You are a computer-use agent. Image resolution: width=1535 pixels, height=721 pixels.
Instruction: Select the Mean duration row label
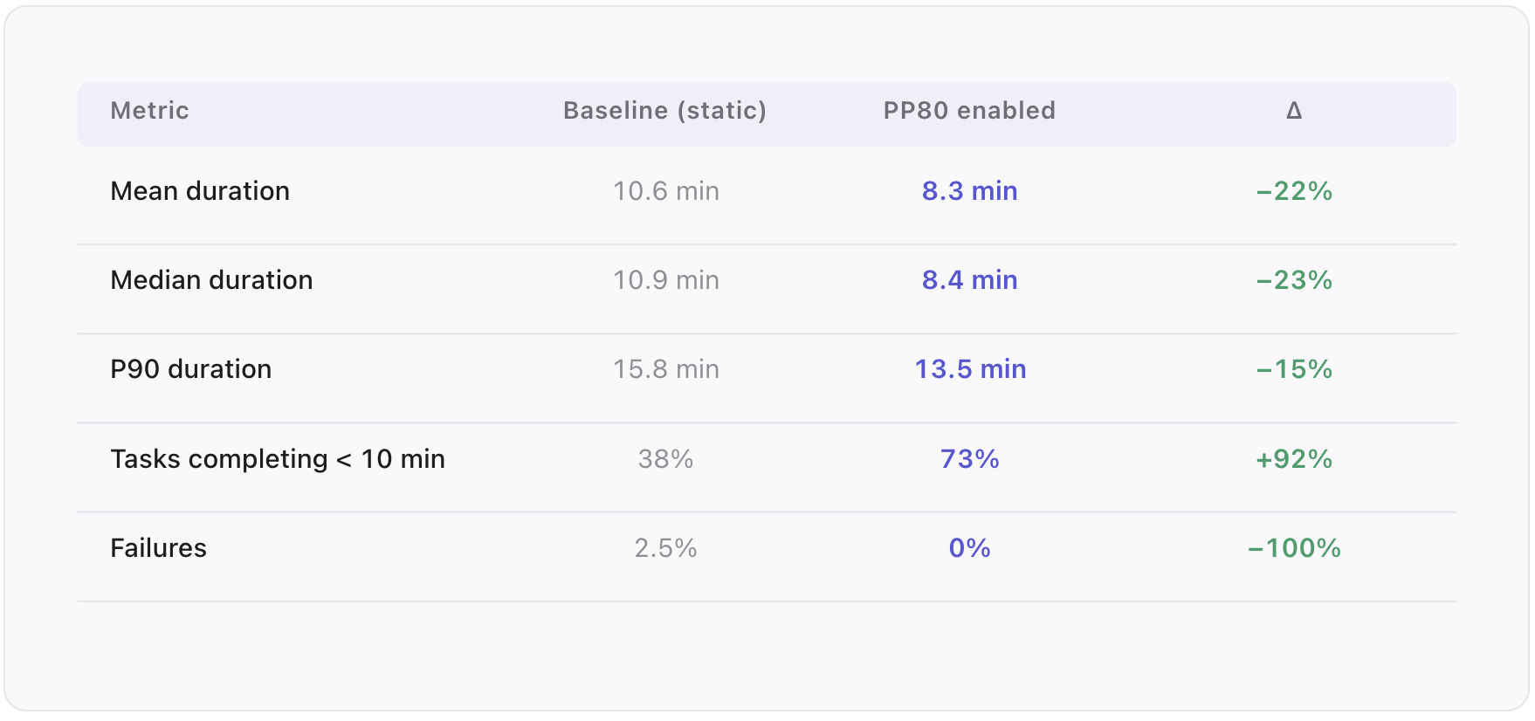click(200, 191)
